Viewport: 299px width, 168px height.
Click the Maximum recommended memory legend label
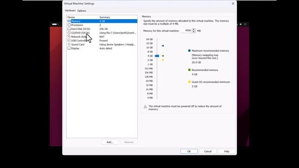pyautogui.click(x=210, y=51)
